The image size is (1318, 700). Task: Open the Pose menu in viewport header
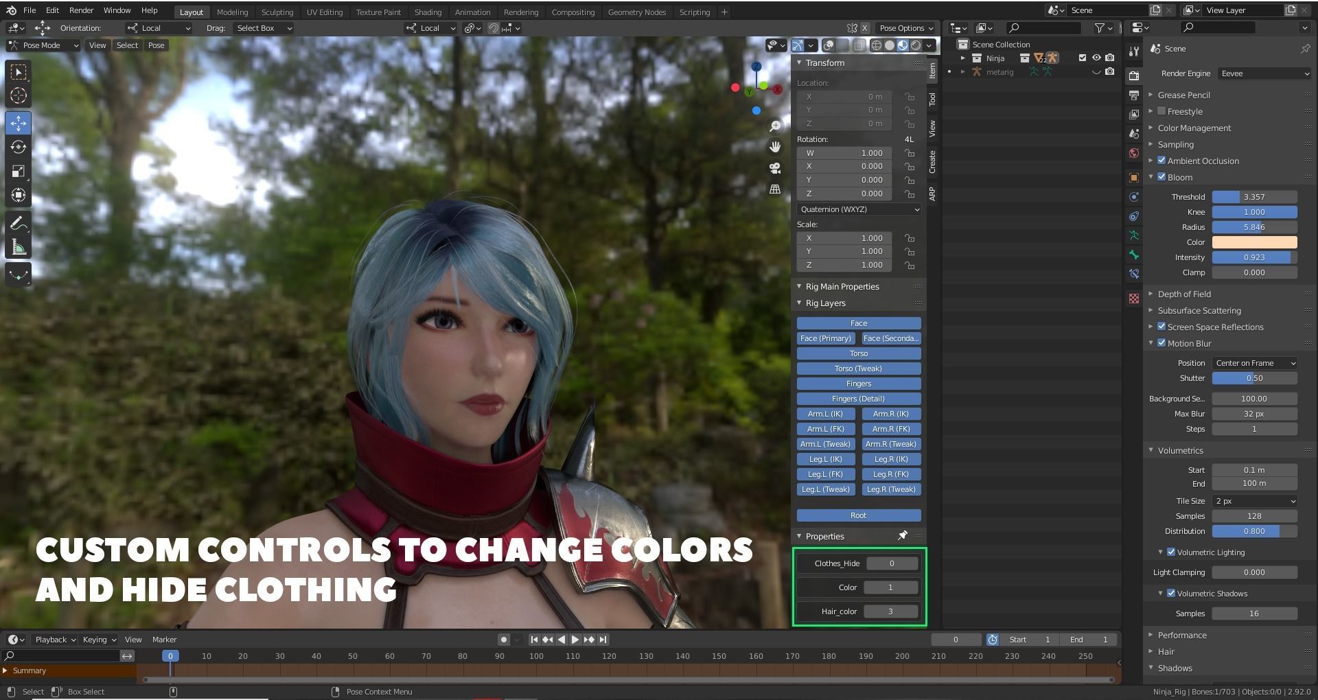156,45
